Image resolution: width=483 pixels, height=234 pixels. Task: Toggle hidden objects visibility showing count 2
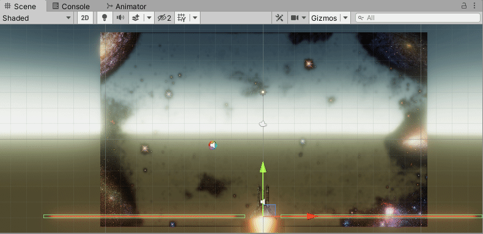[x=164, y=18]
